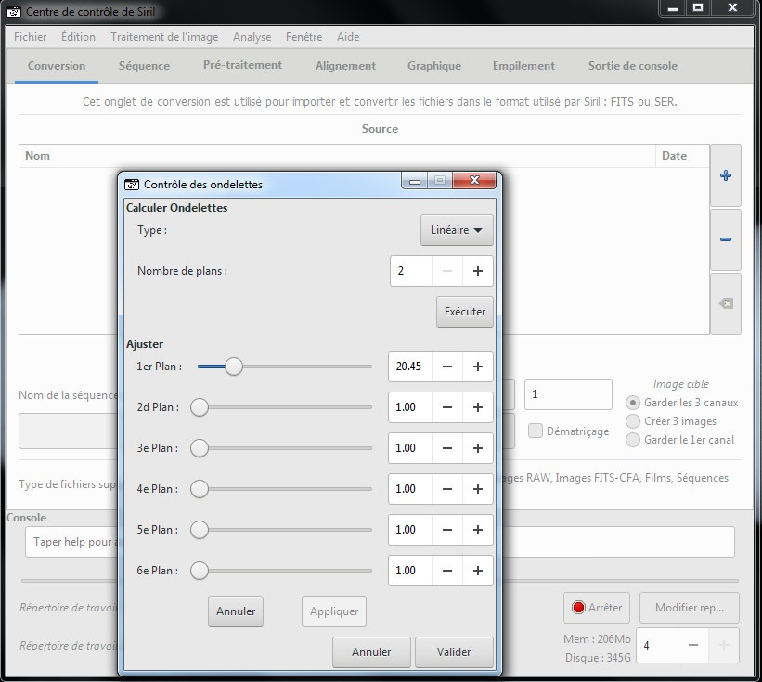Switch to the Graphique tab
The height and width of the screenshot is (682, 762).
pos(434,66)
